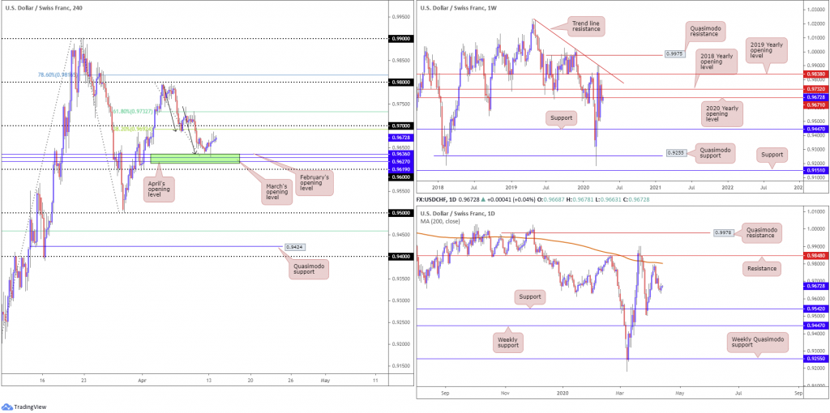Select the green opening-level support zone rectangle

tap(195, 158)
